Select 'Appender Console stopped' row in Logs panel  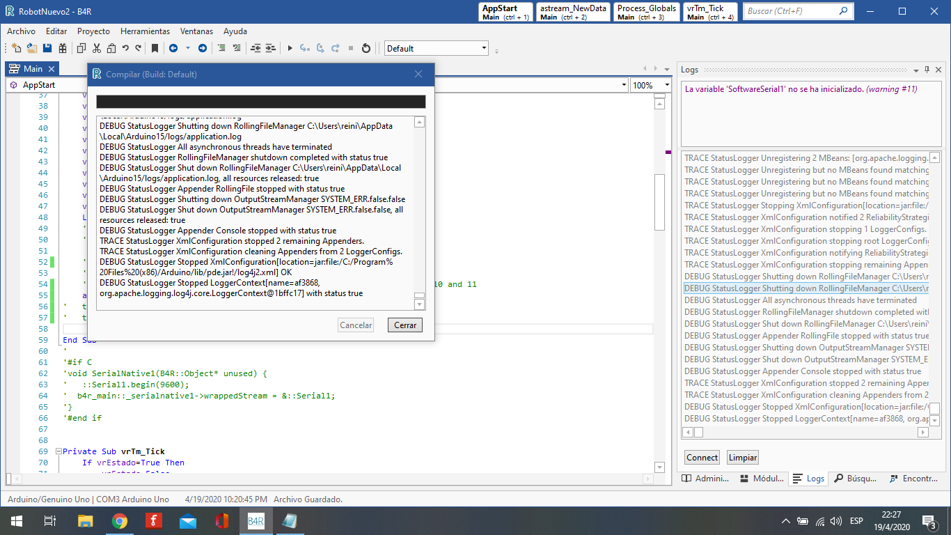click(x=807, y=371)
